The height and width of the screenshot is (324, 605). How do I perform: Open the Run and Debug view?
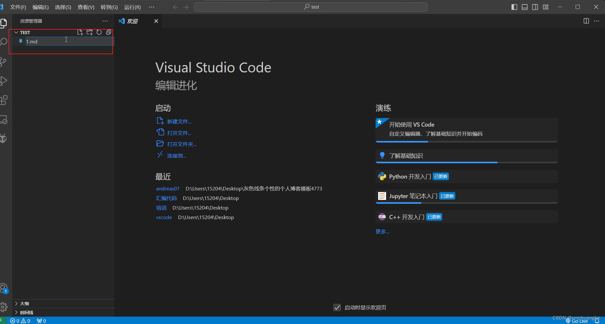(4, 81)
